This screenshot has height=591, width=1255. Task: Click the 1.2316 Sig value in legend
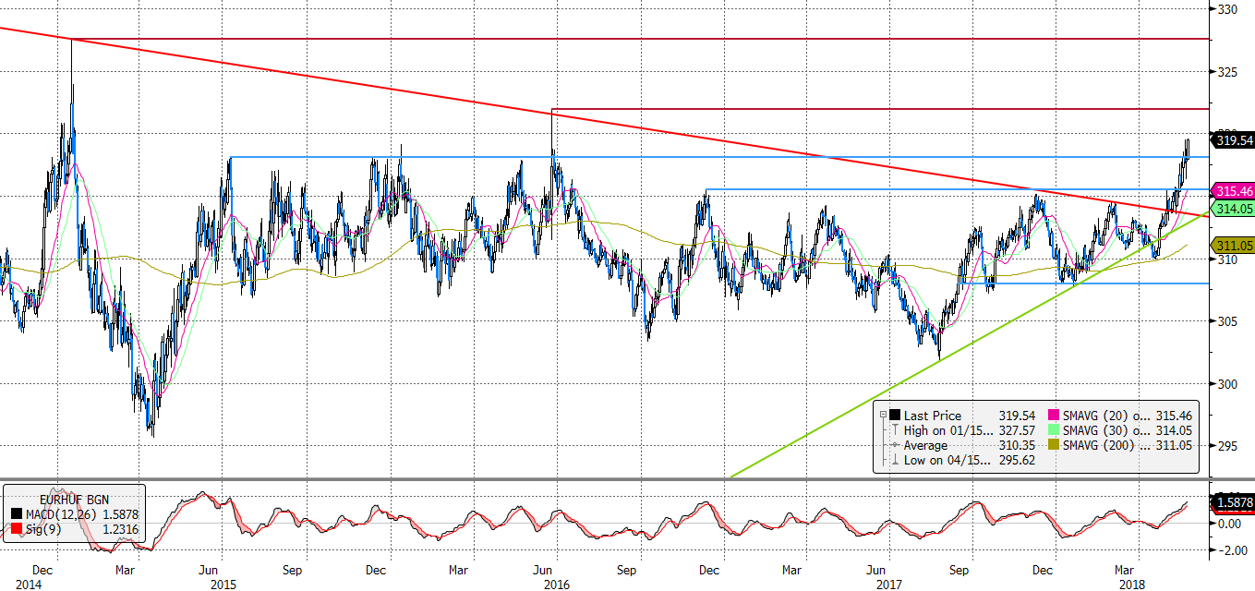[x=121, y=529]
